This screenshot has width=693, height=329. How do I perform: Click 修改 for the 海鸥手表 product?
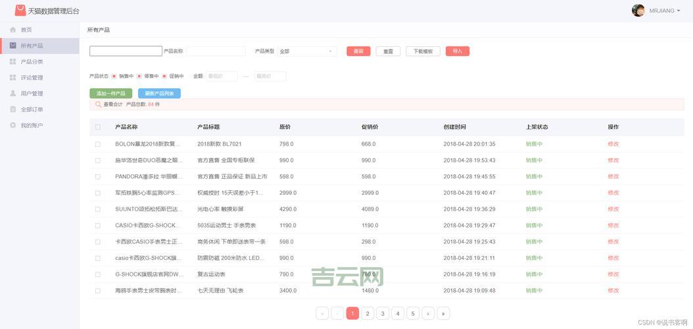coord(613,291)
